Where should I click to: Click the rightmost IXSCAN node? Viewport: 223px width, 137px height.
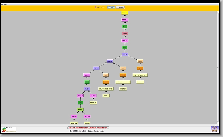[x=140, y=68]
